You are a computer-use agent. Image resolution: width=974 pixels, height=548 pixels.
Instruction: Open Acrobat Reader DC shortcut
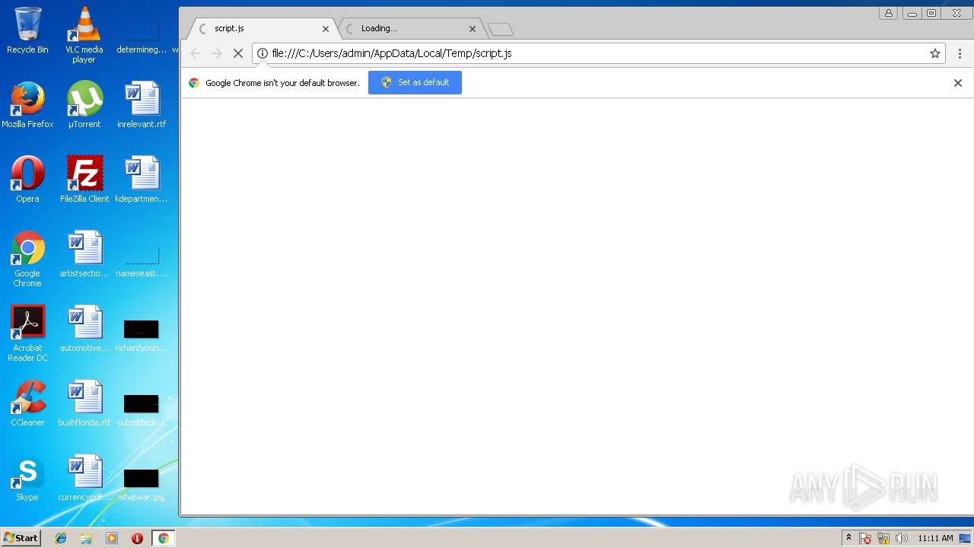click(x=27, y=333)
